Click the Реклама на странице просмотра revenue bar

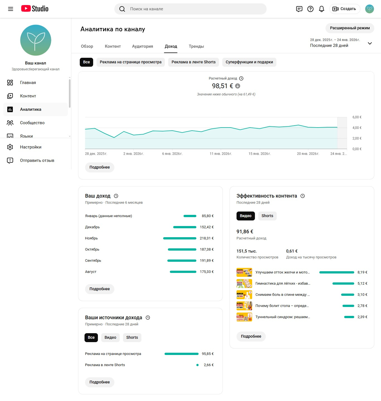pyautogui.click(x=182, y=354)
